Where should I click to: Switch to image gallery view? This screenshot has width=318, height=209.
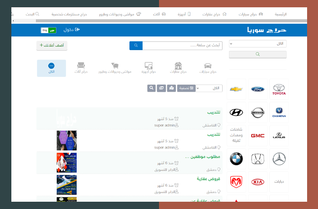(x=161, y=88)
